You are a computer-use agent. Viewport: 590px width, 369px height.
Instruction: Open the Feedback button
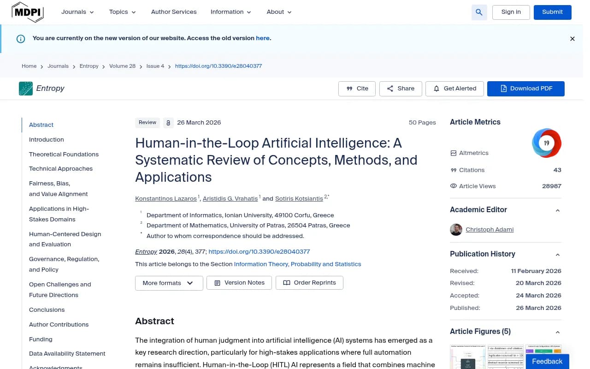(548, 361)
